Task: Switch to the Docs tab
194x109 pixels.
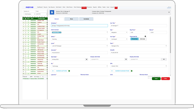Action: [72, 19]
